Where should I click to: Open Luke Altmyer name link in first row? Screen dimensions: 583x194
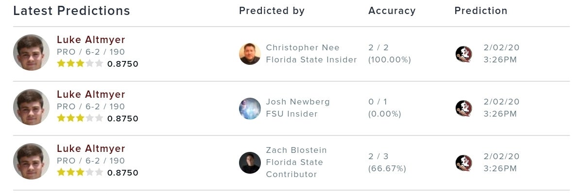(91, 40)
